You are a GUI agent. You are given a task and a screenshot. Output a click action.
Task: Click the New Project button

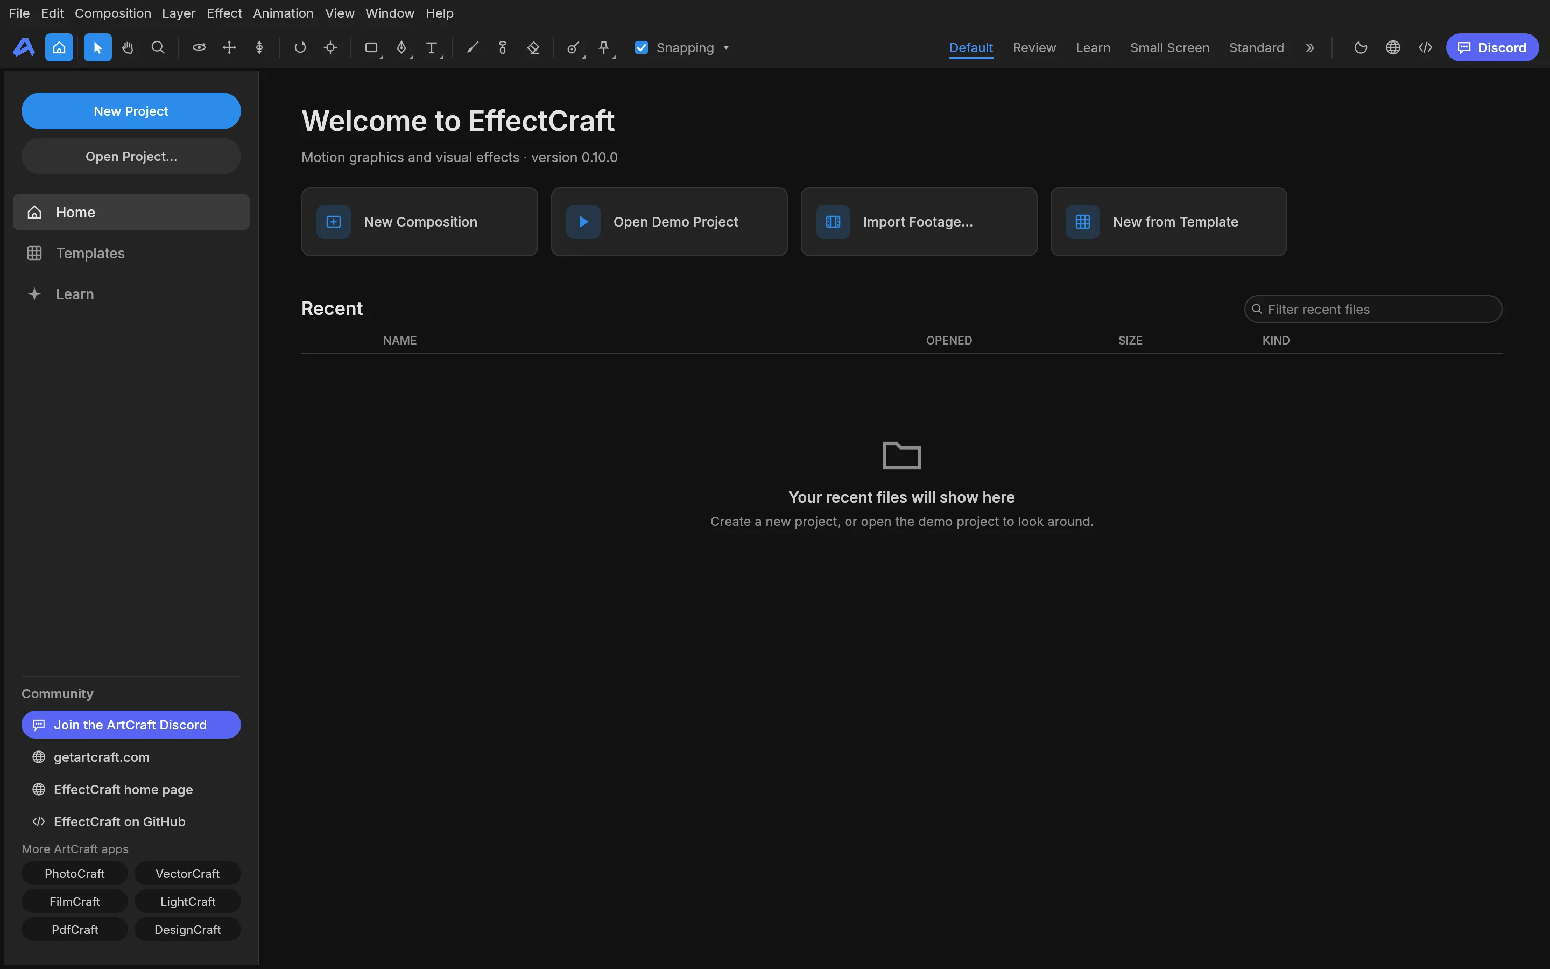[131, 111]
